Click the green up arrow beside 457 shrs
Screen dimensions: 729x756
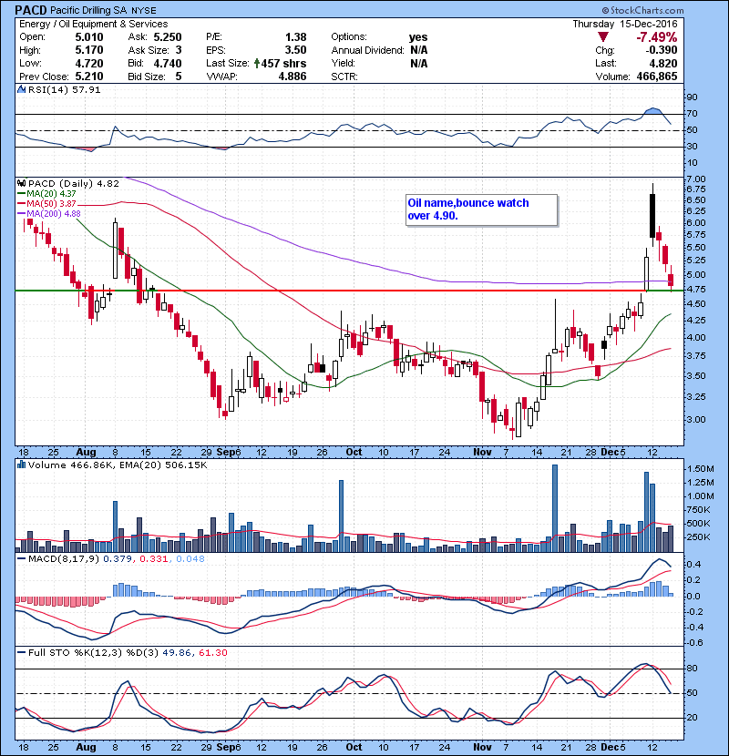click(x=257, y=63)
